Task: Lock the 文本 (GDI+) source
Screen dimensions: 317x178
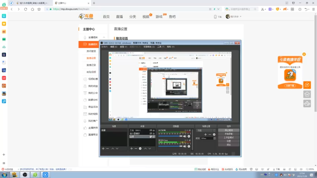Action: pos(154,131)
